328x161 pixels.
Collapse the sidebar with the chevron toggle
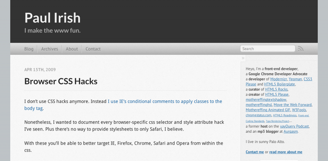click(x=243, y=58)
